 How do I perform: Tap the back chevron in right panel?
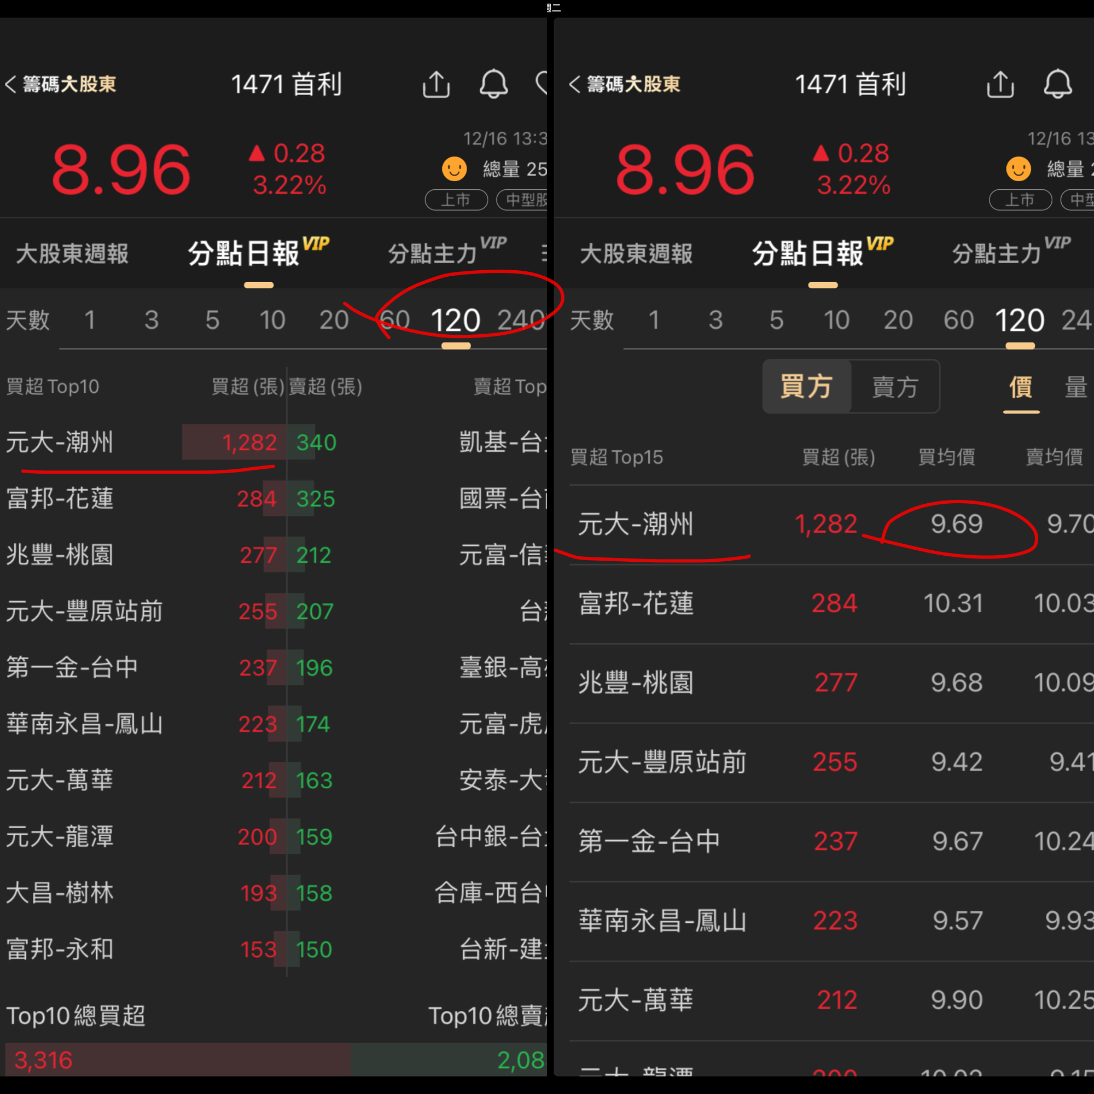point(575,84)
